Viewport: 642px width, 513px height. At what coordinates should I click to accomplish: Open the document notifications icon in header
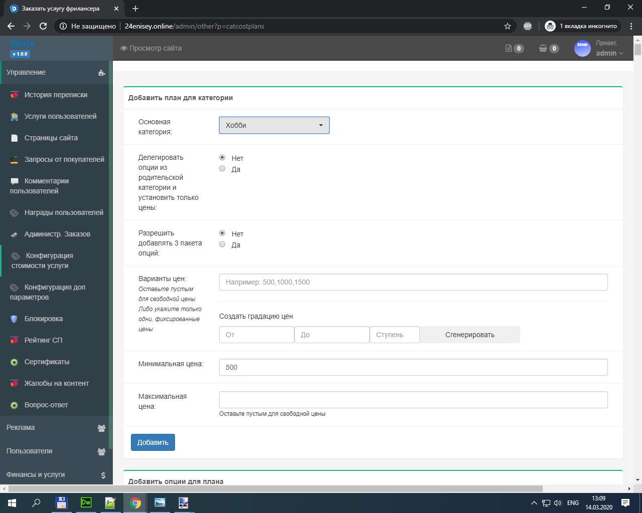tap(509, 49)
